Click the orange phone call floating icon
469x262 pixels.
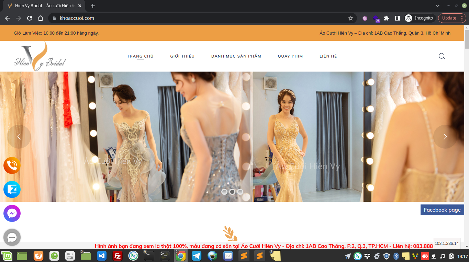[12, 165]
